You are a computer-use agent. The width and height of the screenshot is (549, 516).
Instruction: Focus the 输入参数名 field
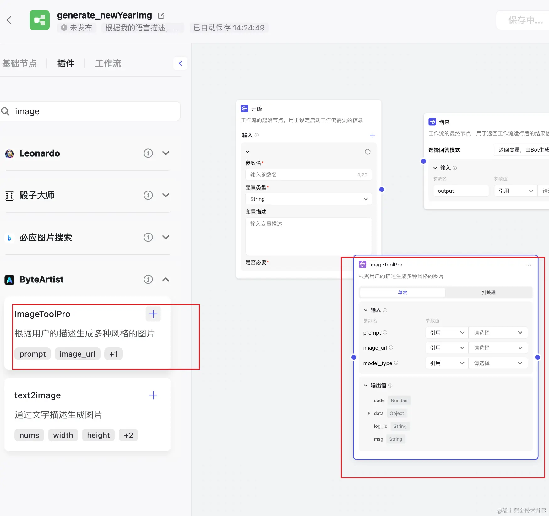308,175
